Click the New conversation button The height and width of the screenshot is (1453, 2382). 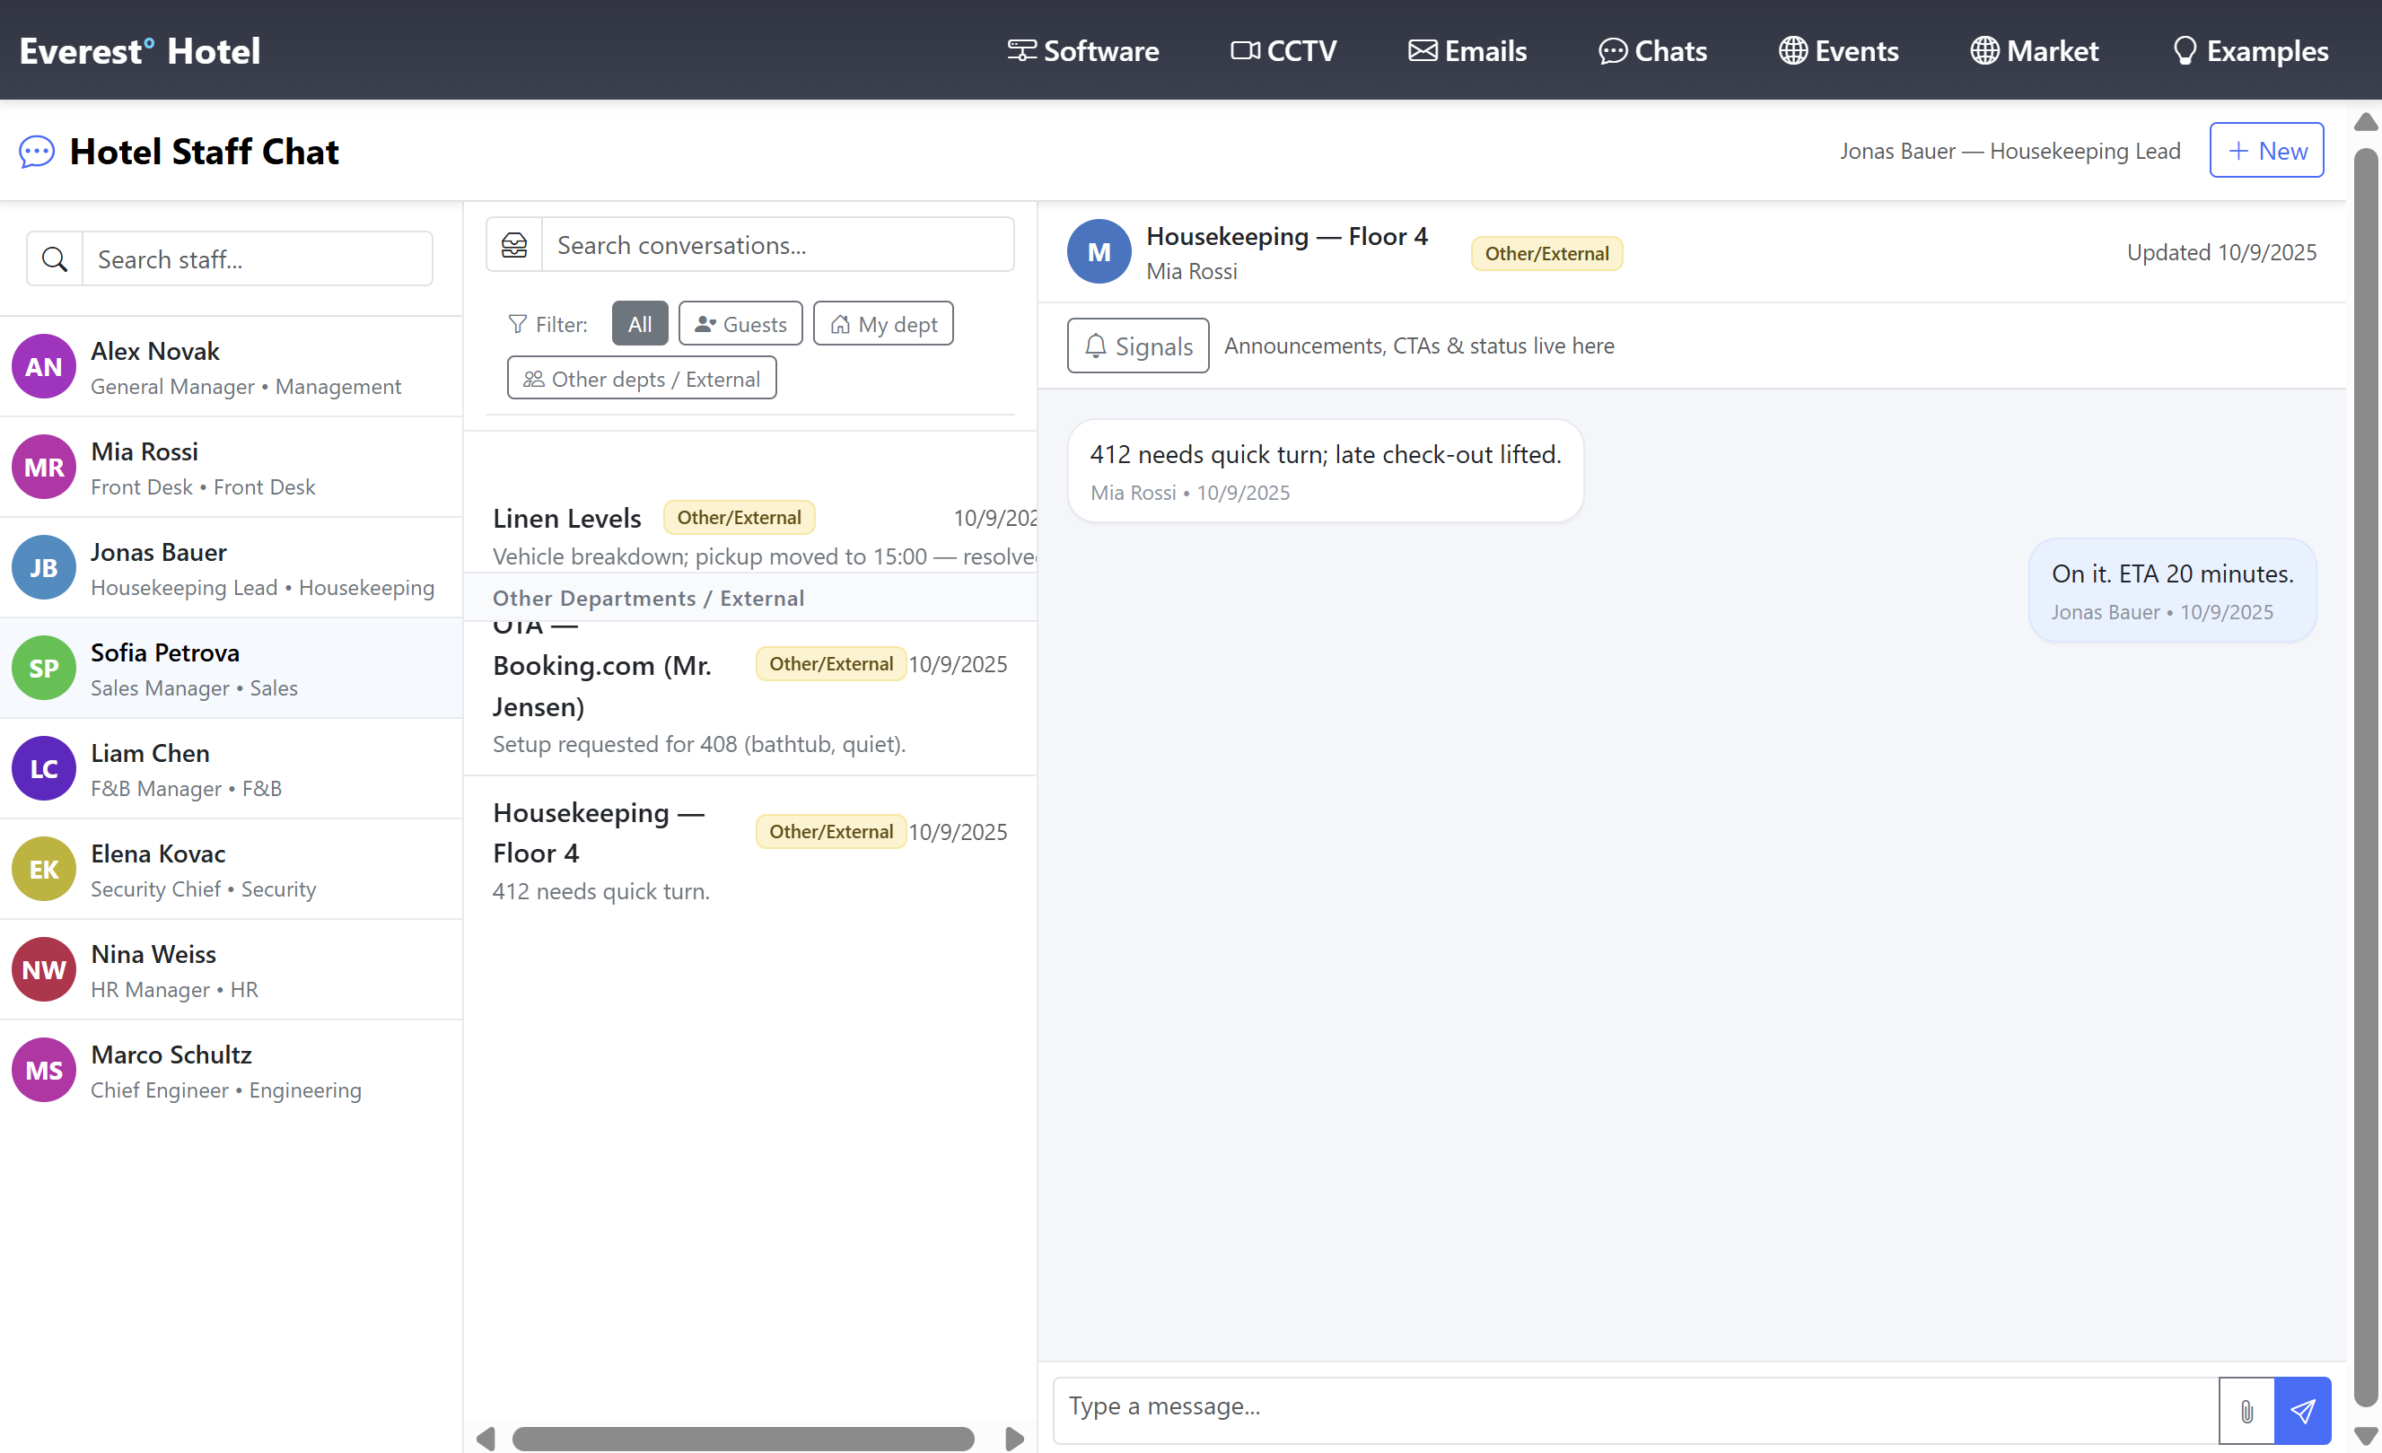[x=2266, y=151]
